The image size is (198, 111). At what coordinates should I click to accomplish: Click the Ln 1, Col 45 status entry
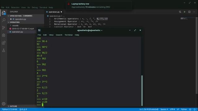pyautogui.click(x=149, y=109)
